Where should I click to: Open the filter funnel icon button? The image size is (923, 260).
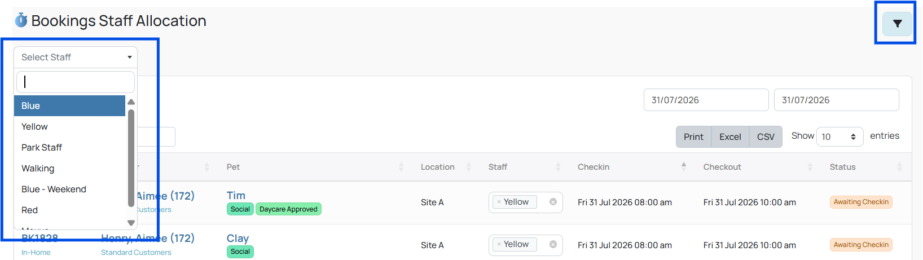(897, 24)
